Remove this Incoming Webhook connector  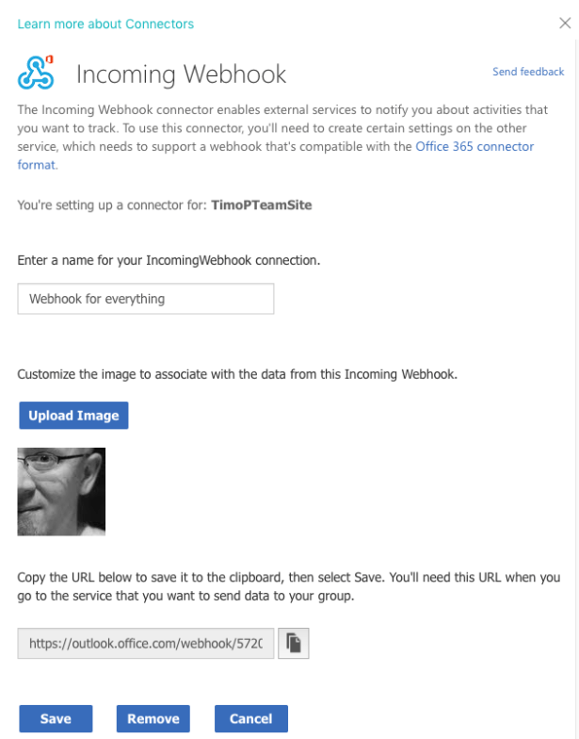(153, 719)
